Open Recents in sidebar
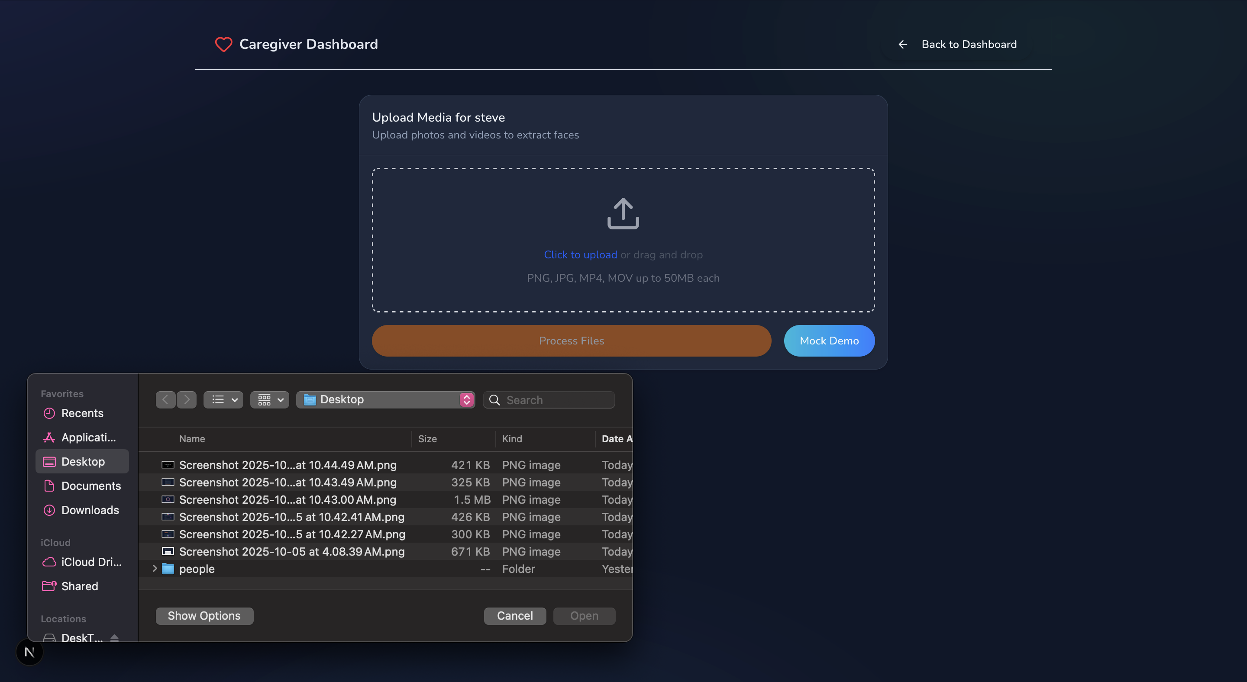The image size is (1247, 682). click(82, 413)
